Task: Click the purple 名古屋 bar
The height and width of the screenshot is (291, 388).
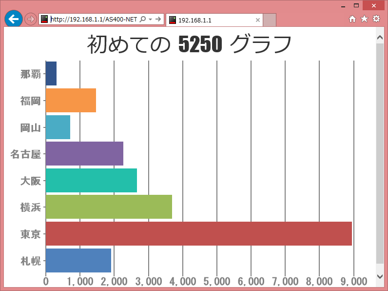Action: (84, 154)
